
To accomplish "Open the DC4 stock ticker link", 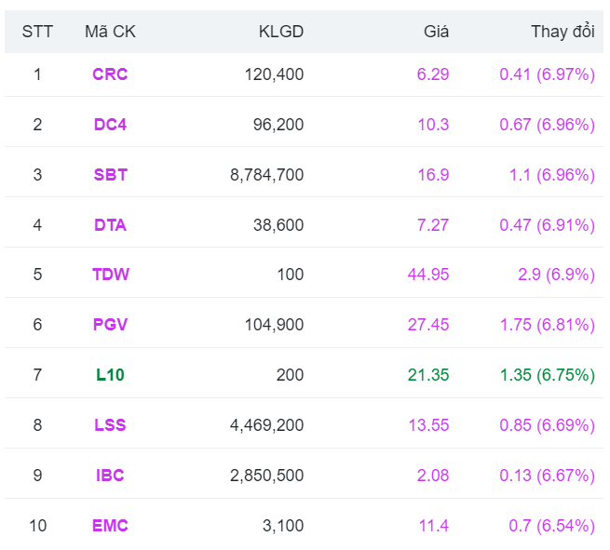I will point(110,125).
